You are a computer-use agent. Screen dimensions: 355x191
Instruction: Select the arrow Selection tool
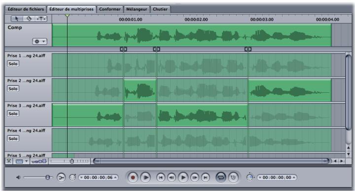(17, 19)
